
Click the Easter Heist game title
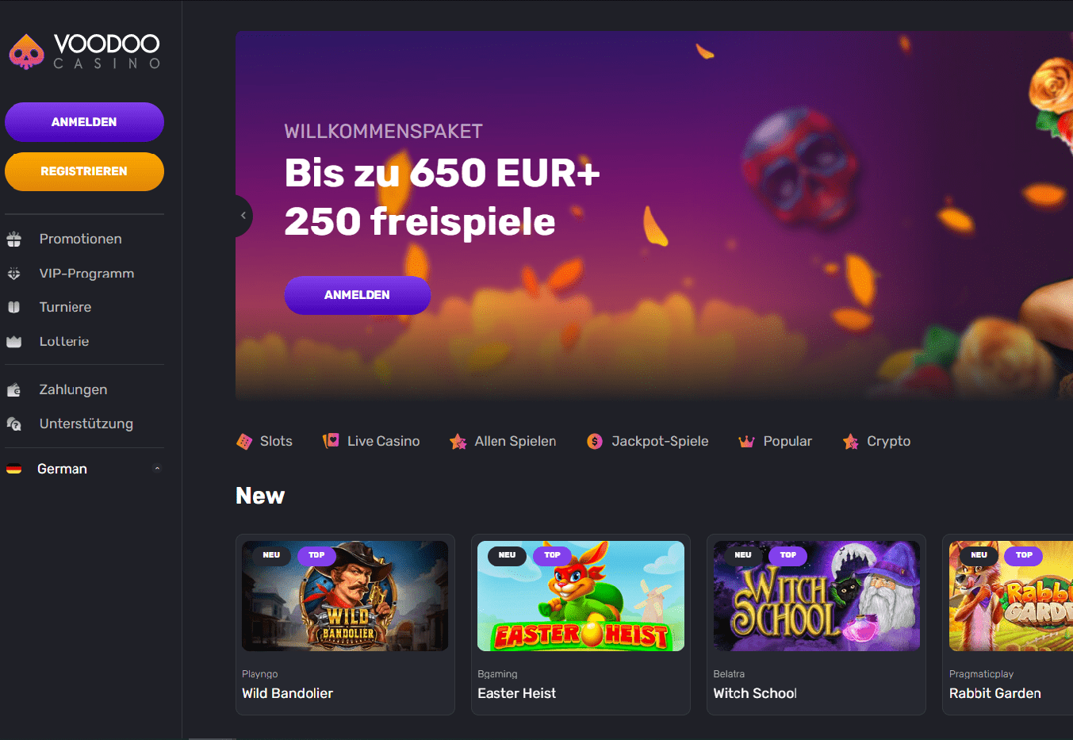tap(517, 693)
